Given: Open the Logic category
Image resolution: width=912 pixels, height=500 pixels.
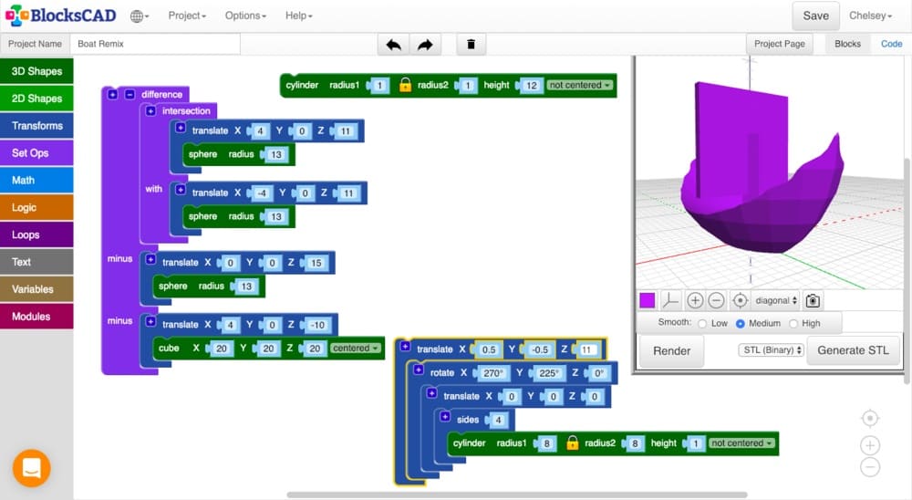Looking at the screenshot, I should 36,207.
